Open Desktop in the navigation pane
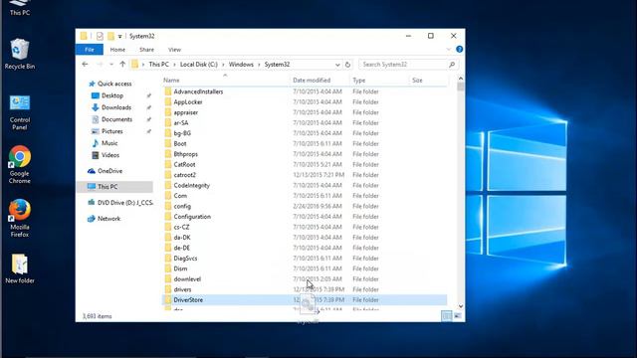637x358 pixels. [x=107, y=95]
